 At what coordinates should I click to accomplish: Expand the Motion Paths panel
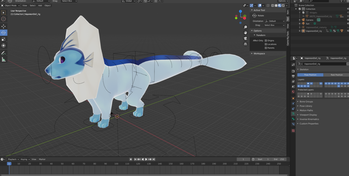click(306, 111)
